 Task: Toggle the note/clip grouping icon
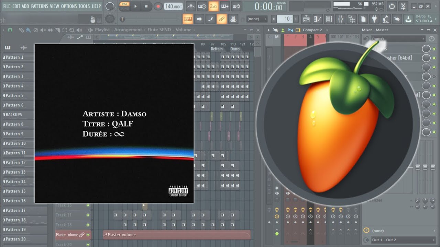(x=210, y=19)
